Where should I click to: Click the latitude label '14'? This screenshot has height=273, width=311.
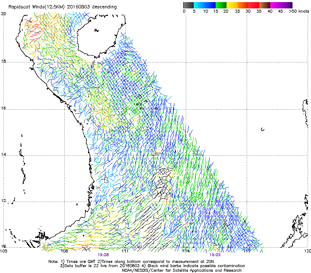point(3,154)
